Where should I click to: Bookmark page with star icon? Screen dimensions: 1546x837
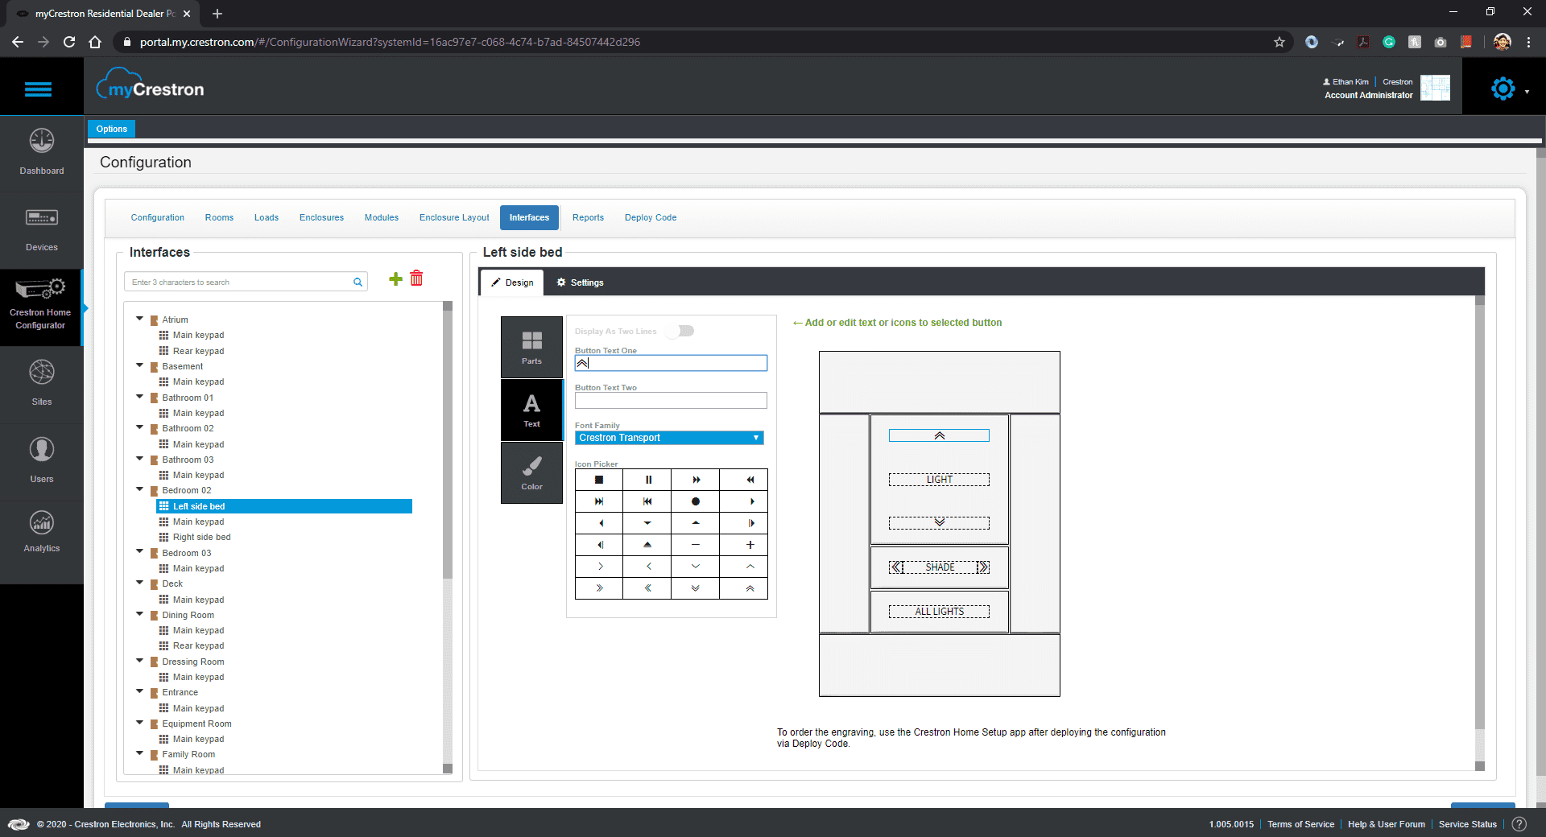(1279, 42)
